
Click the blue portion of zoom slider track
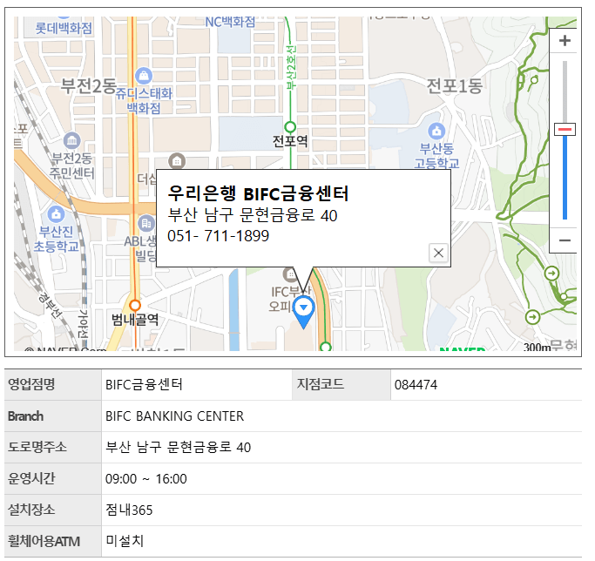click(565, 178)
